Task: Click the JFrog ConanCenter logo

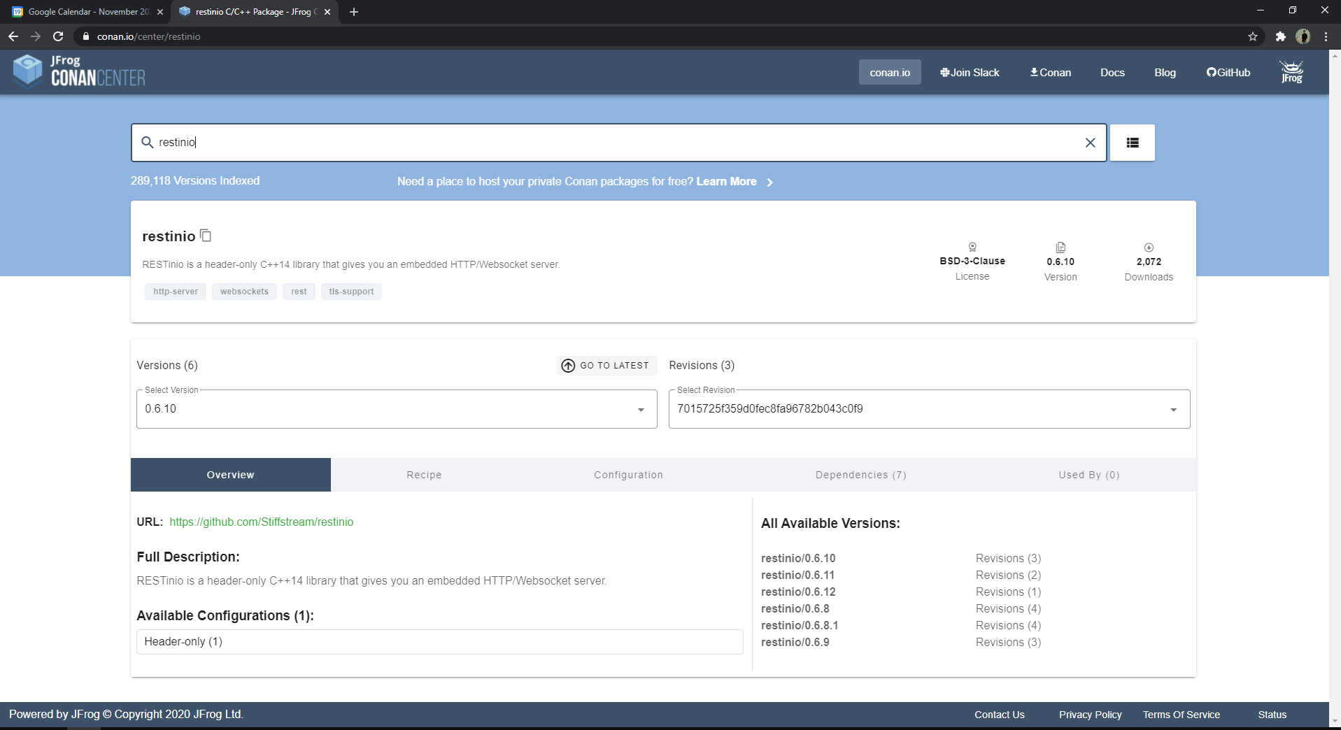Action: click(x=79, y=71)
